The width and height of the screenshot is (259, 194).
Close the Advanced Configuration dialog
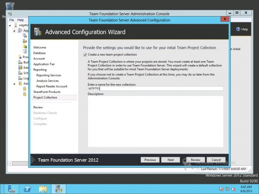pyautogui.click(x=225, y=19)
